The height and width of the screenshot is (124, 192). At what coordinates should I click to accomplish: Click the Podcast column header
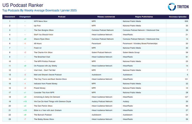62,17
